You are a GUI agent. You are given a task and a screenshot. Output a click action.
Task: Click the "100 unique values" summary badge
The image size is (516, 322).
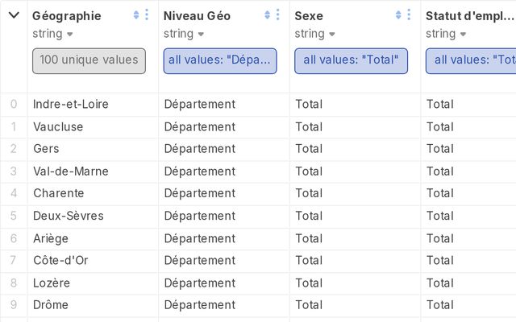point(89,60)
